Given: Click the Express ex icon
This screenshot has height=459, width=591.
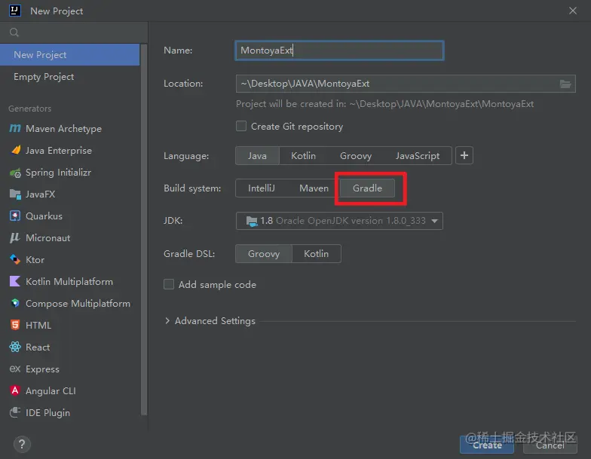Looking at the screenshot, I should 15,369.
